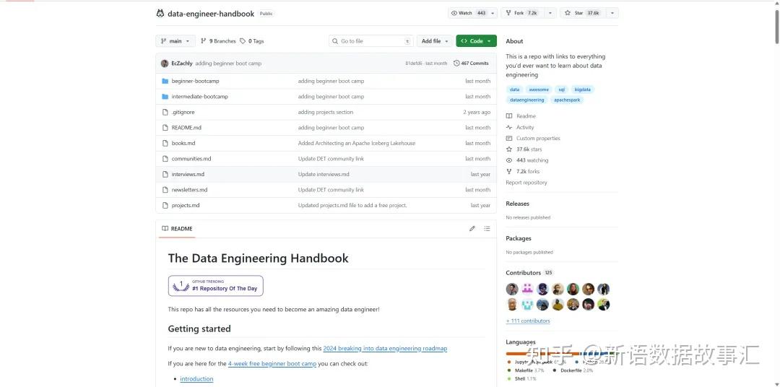
Task: Expand the Watch options dropdown arrow
Action: click(493, 14)
